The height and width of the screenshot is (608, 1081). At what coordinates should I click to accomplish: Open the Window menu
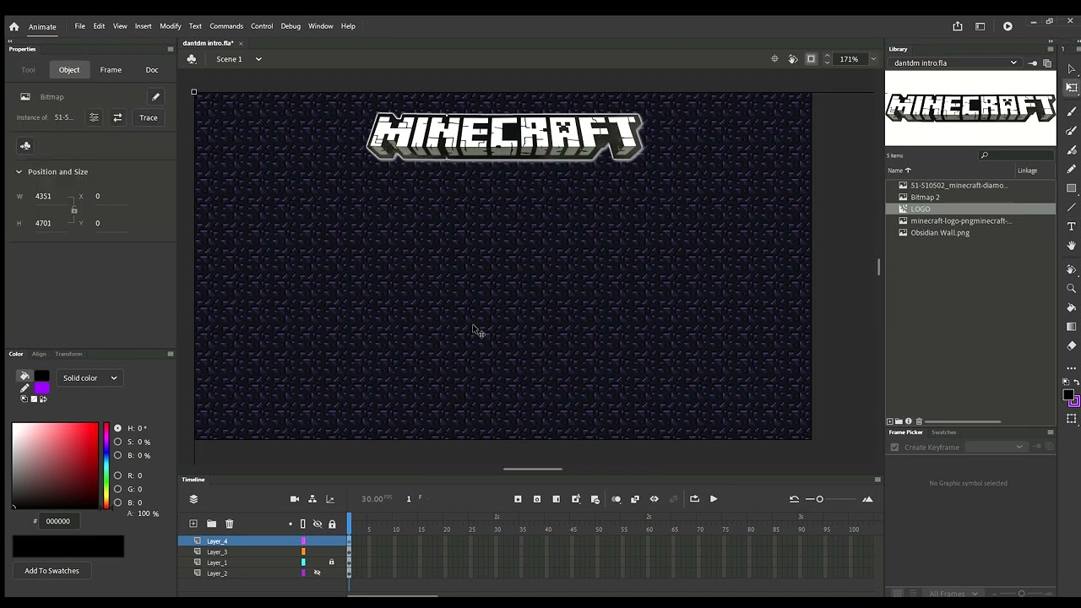(321, 26)
